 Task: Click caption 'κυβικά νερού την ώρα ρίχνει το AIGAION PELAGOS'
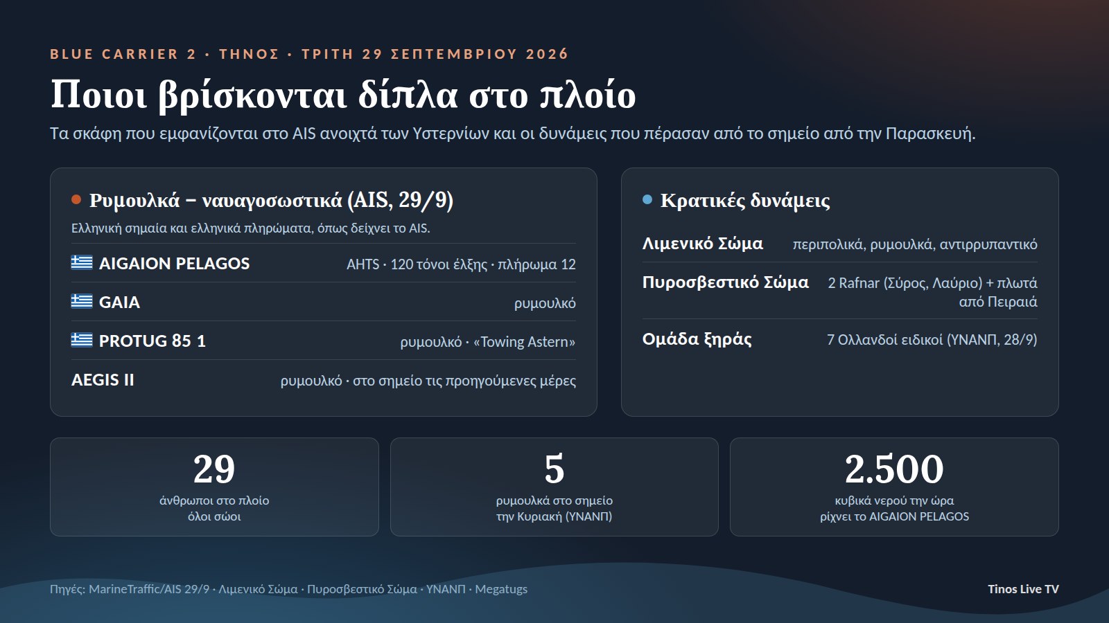tap(894, 508)
